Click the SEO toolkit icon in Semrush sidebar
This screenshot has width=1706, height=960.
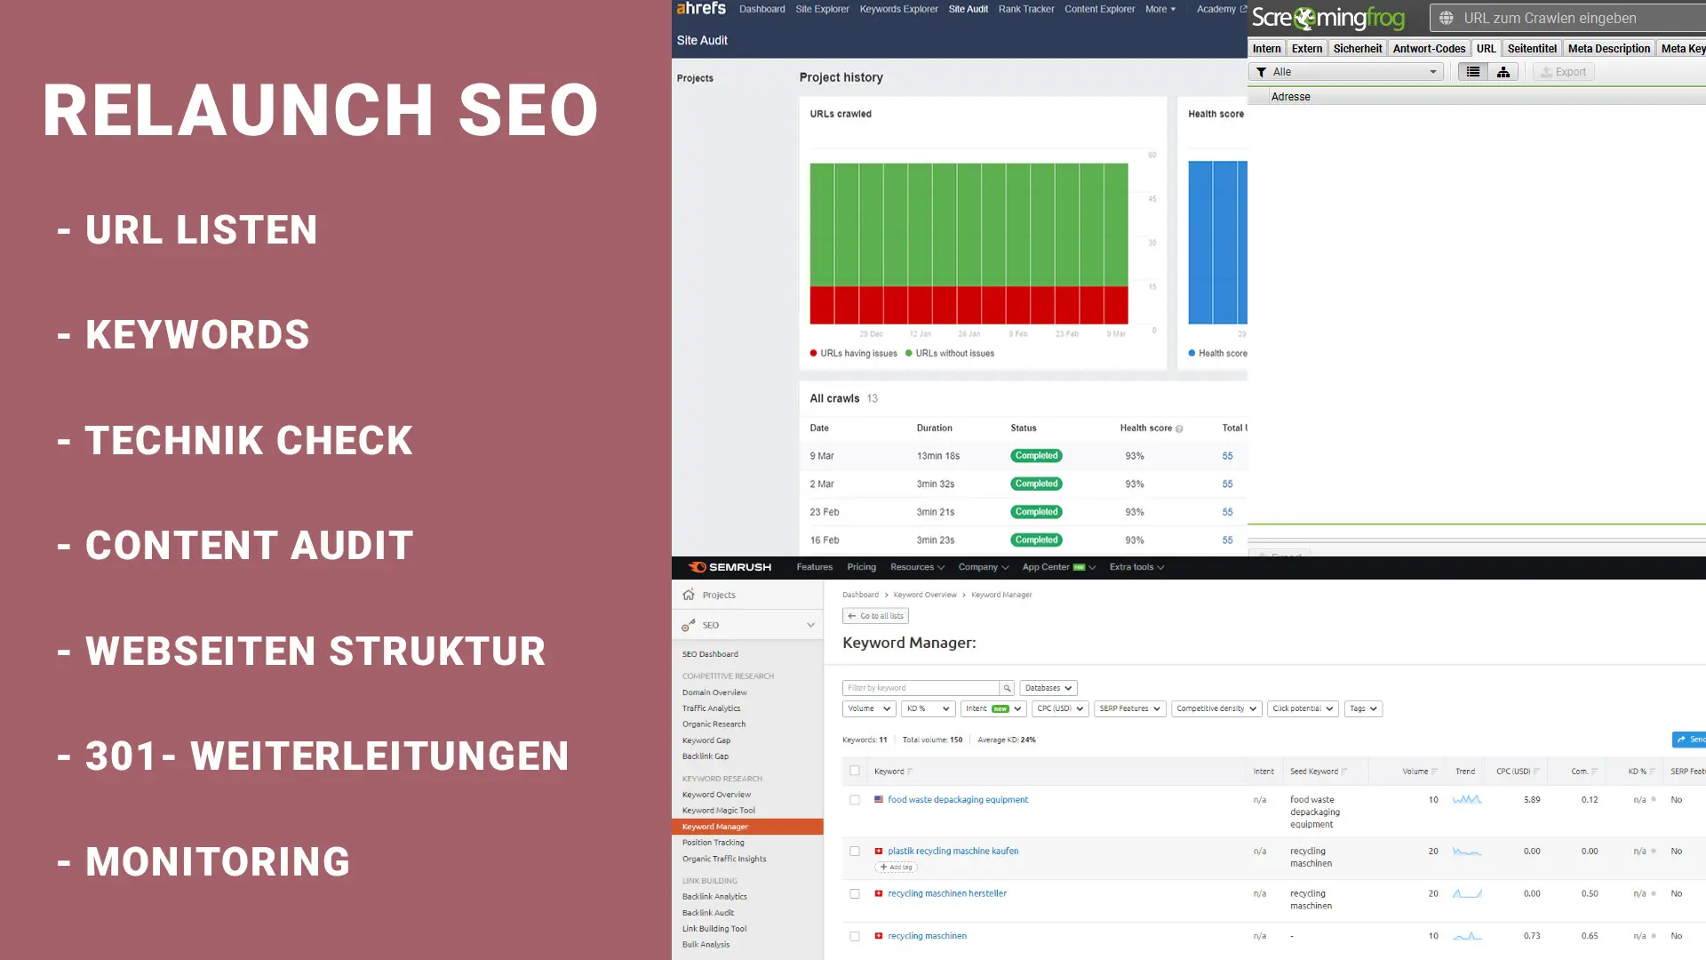point(689,625)
